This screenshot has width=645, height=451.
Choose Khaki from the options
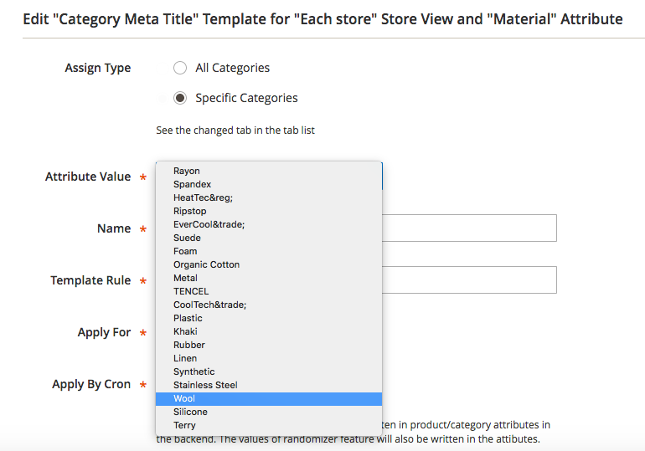[185, 331]
